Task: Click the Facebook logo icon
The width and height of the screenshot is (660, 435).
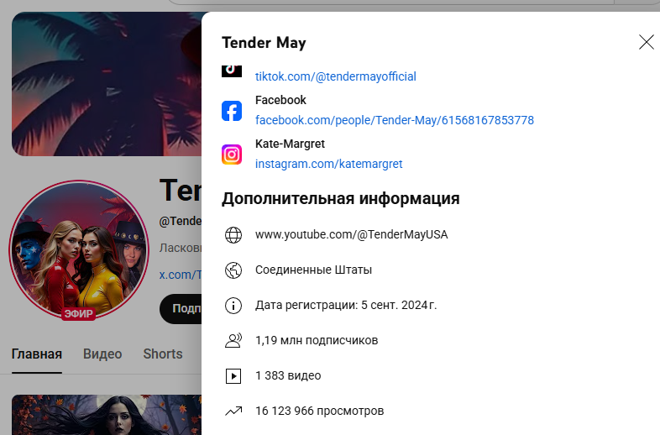Action: click(x=232, y=111)
